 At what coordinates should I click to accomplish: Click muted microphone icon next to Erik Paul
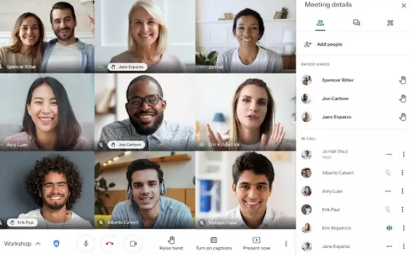[388, 210]
